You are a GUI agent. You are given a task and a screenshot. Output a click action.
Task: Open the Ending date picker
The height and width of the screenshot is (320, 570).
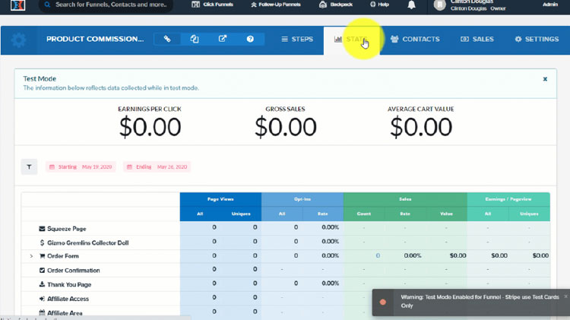point(157,167)
